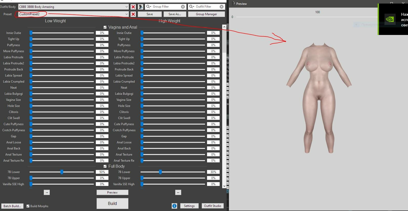Click the Low Weight 7B Lower slider handle
This screenshot has height=211, width=408.
(62, 172)
